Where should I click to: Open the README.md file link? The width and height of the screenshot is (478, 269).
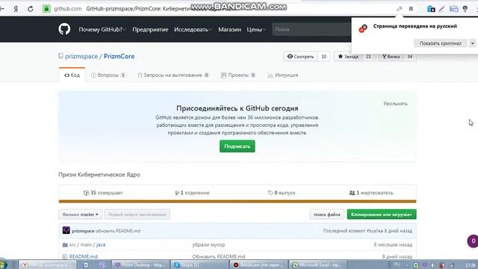pyautogui.click(x=83, y=256)
